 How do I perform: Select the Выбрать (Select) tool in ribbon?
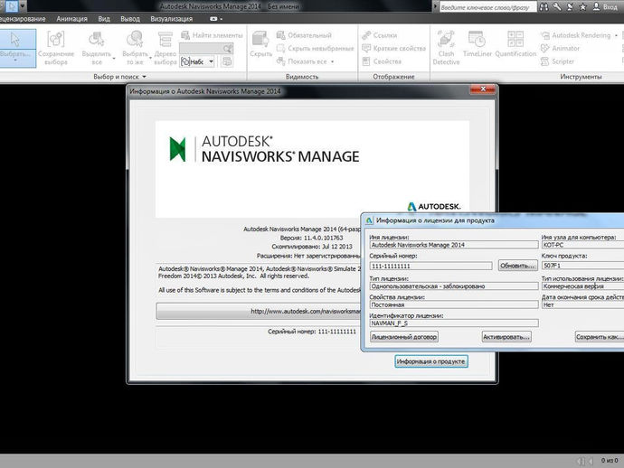click(x=17, y=48)
